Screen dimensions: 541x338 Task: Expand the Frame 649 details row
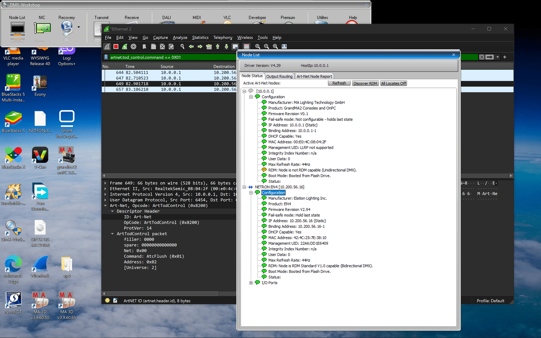point(105,183)
